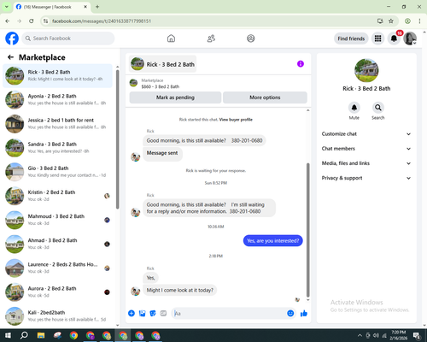Open the Windows notification center icon
427x342 pixels.
tap(417, 335)
